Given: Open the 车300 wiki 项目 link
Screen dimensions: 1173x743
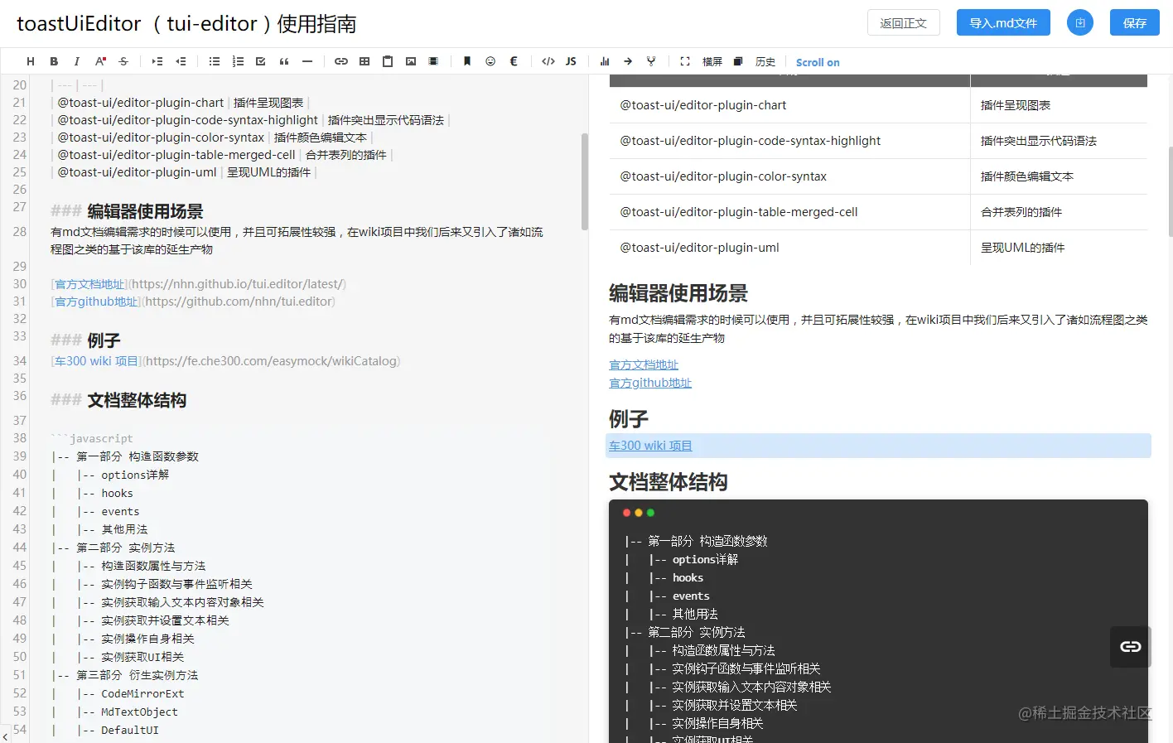Looking at the screenshot, I should click(x=649, y=445).
